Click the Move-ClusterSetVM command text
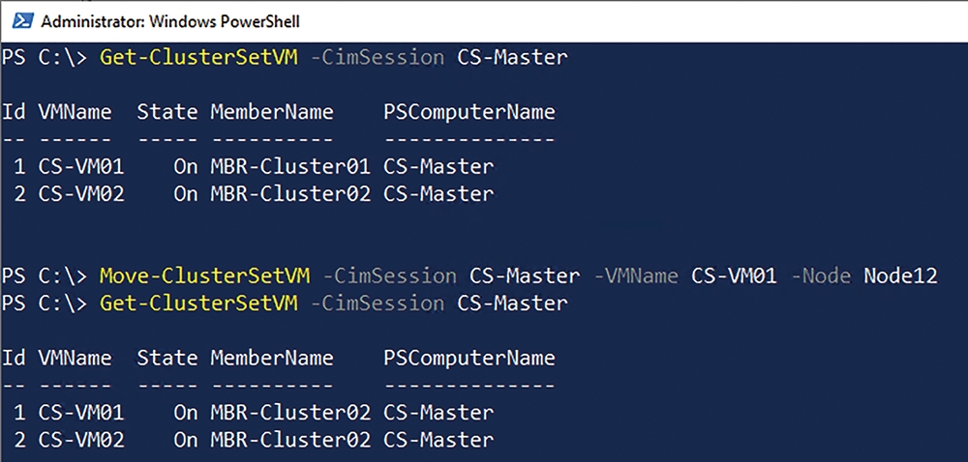This screenshot has height=462, width=968. 205,276
